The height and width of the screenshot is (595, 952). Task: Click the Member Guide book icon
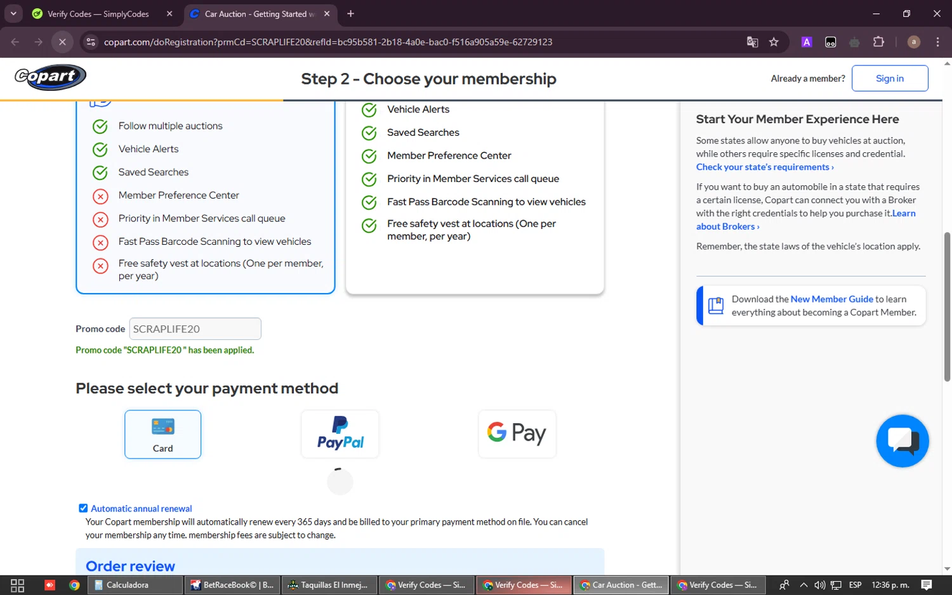(x=715, y=306)
